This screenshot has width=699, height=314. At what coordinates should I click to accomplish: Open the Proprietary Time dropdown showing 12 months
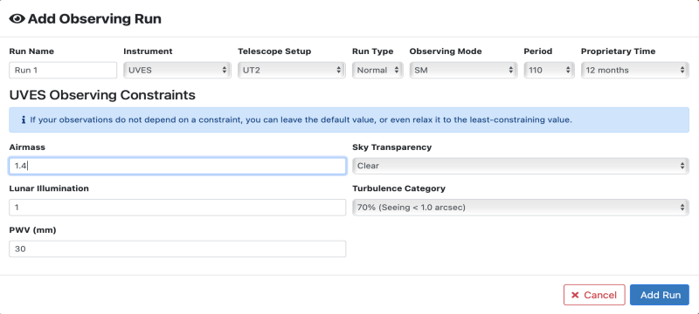635,71
